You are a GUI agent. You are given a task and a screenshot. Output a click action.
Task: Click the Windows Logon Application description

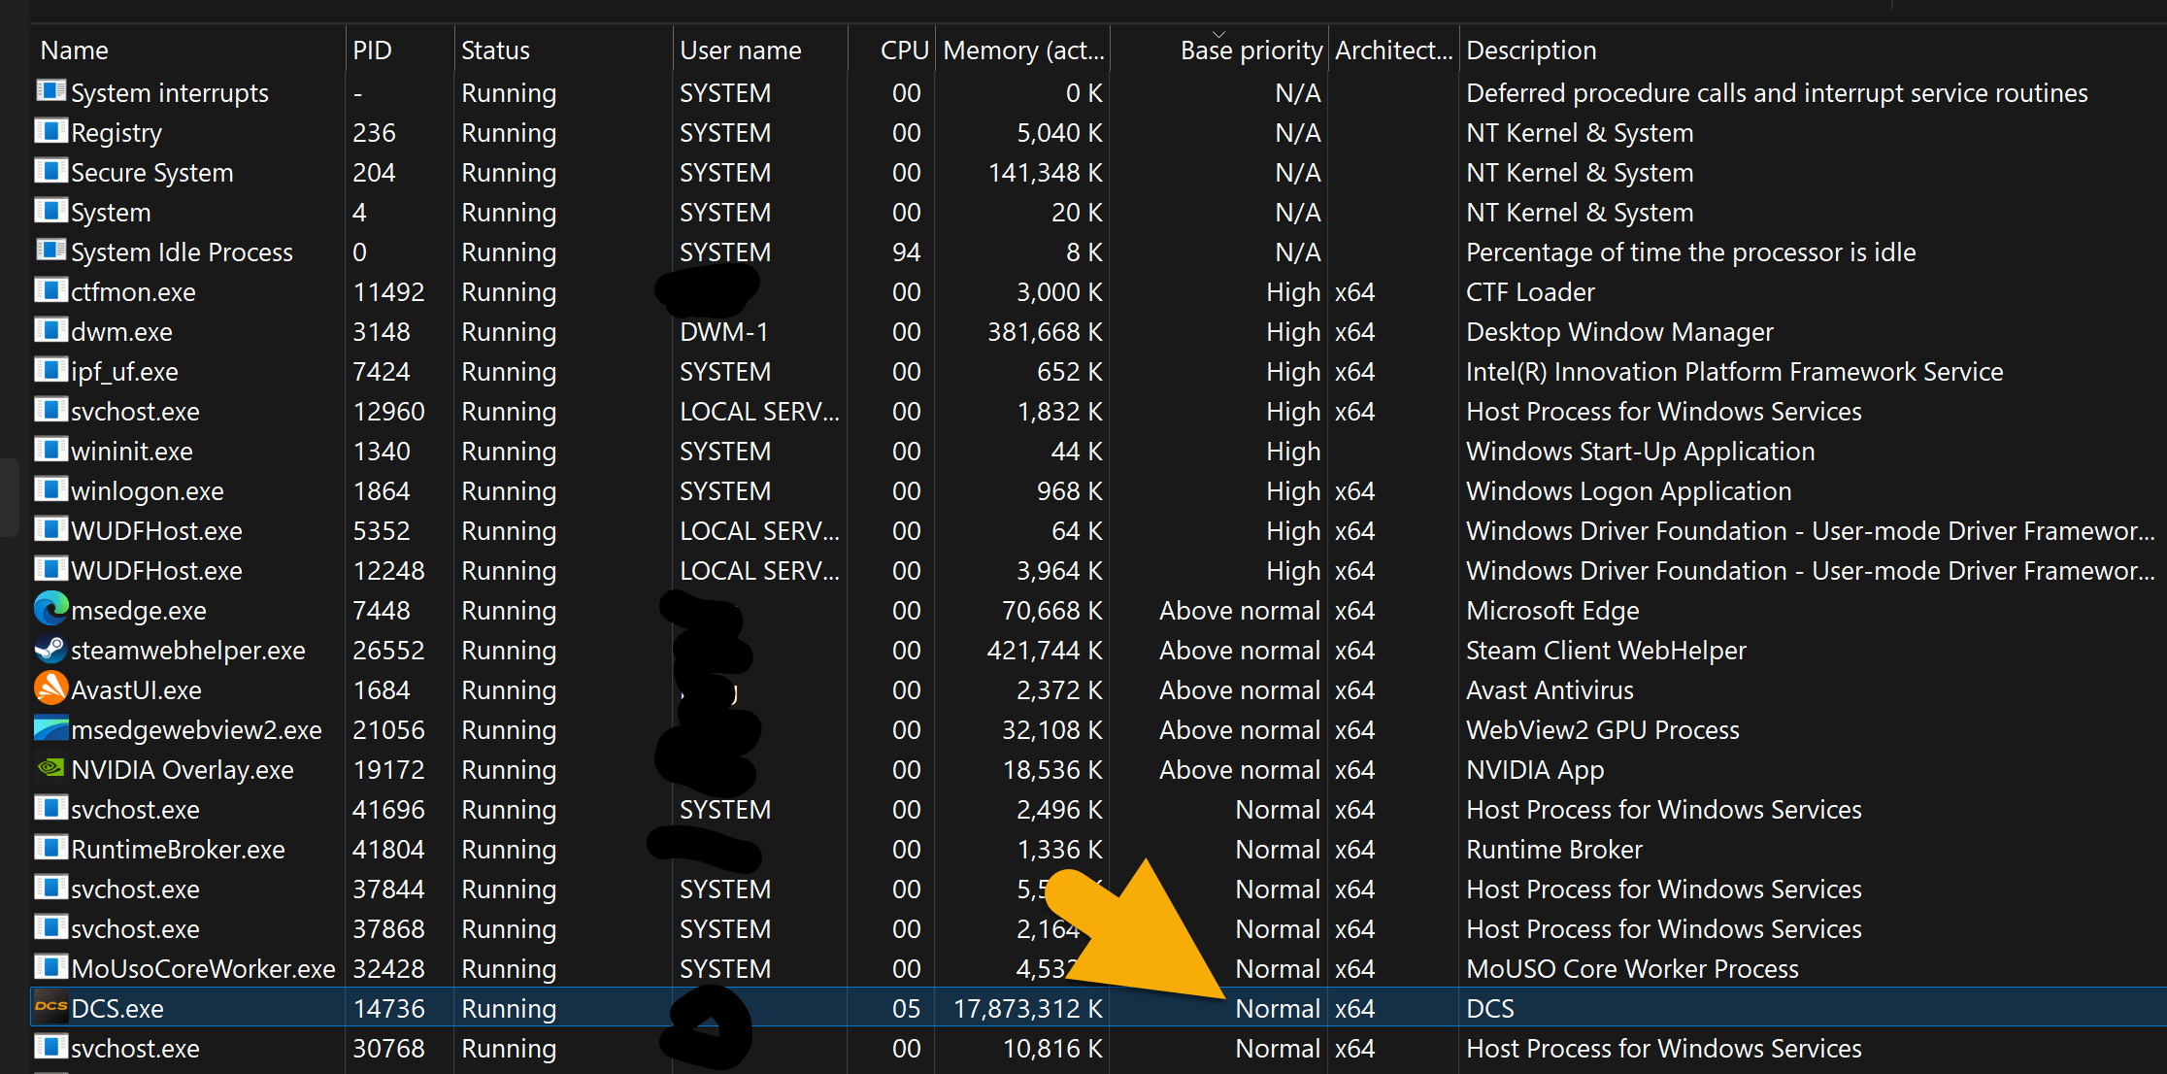[x=1628, y=491]
